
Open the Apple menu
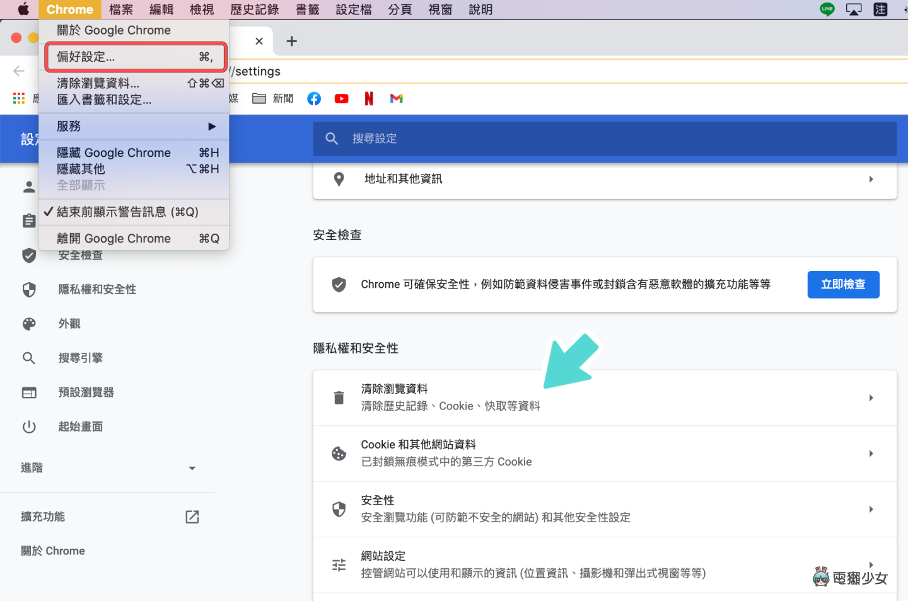pyautogui.click(x=23, y=9)
